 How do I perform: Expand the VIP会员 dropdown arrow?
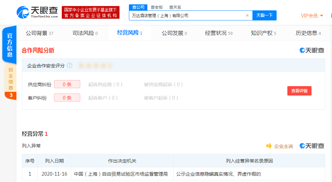click(x=321, y=16)
